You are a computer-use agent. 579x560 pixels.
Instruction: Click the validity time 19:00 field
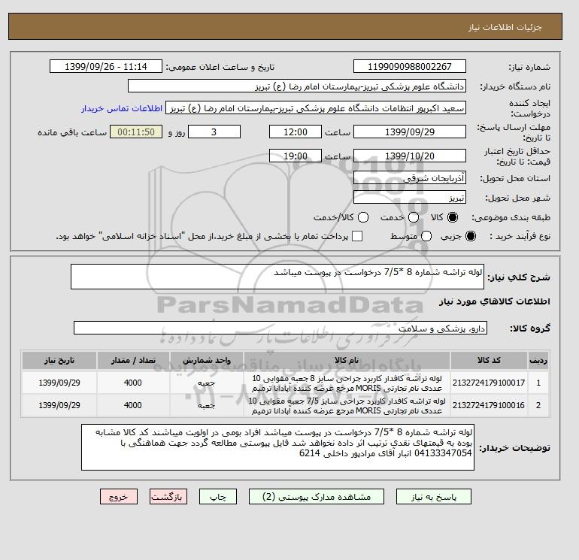click(x=296, y=156)
